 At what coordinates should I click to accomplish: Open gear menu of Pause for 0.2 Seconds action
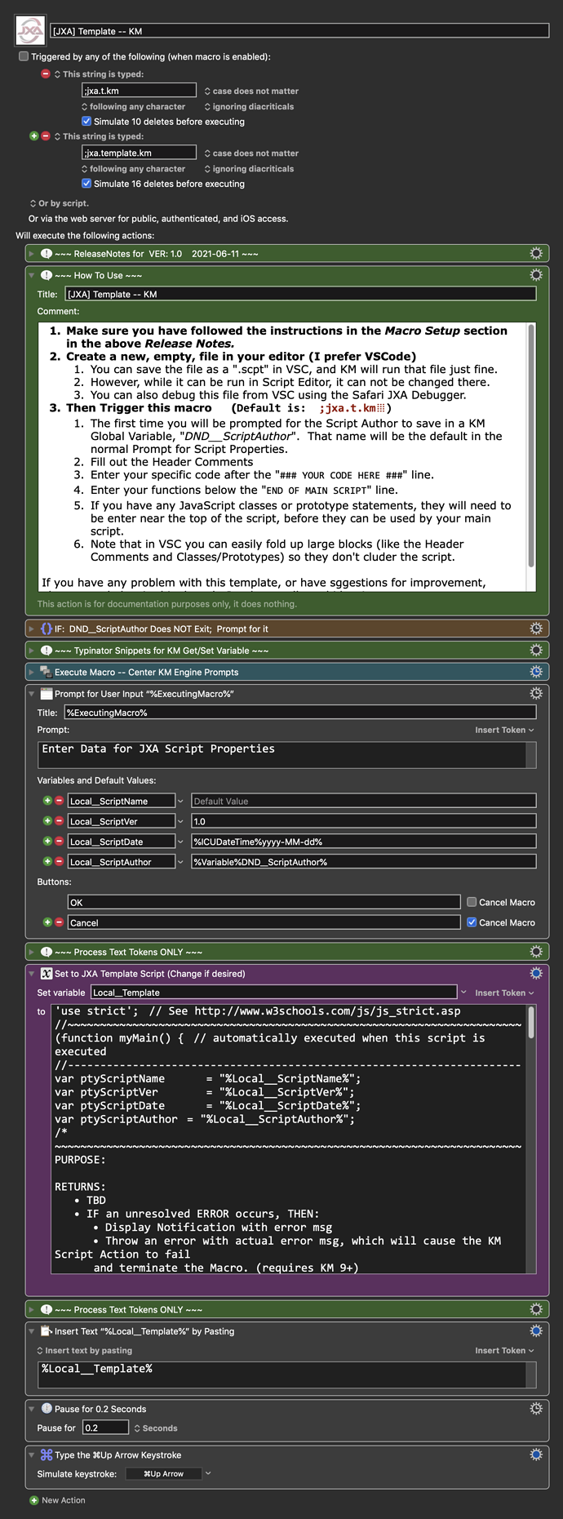(x=536, y=1408)
